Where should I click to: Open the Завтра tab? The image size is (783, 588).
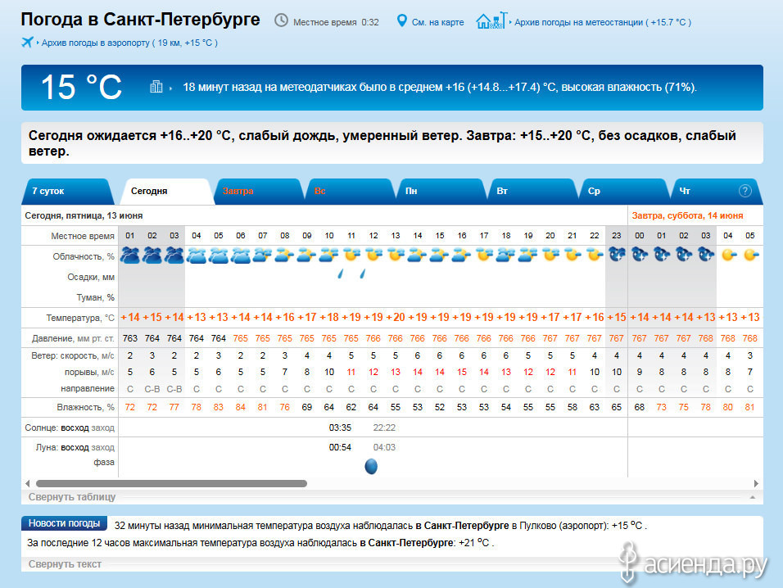click(x=258, y=191)
